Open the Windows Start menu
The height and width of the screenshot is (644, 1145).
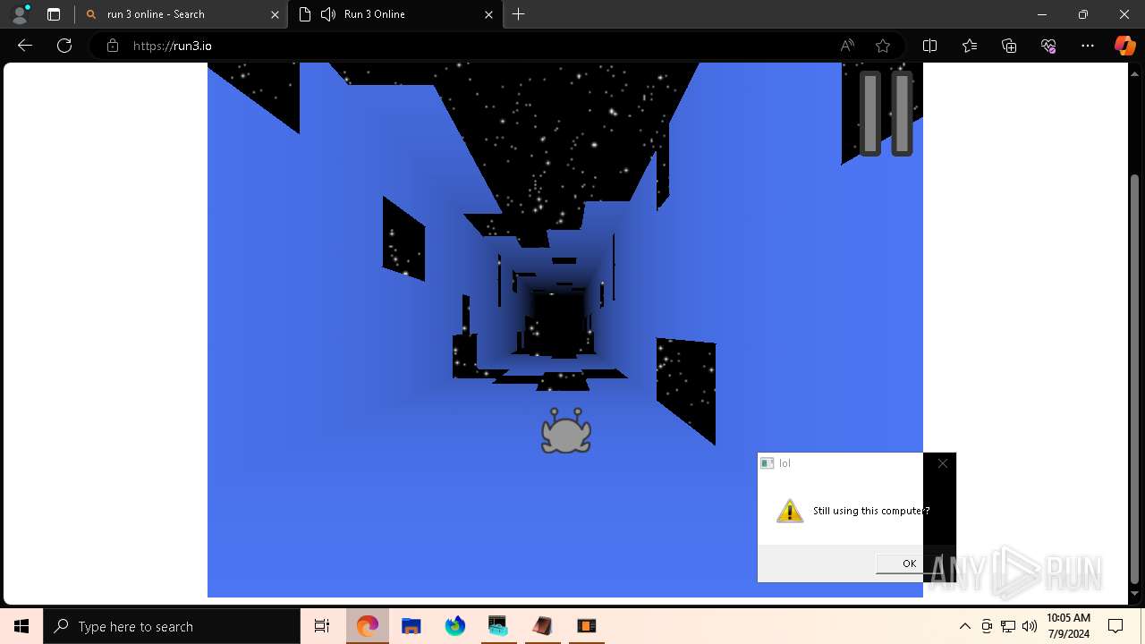pos(21,626)
